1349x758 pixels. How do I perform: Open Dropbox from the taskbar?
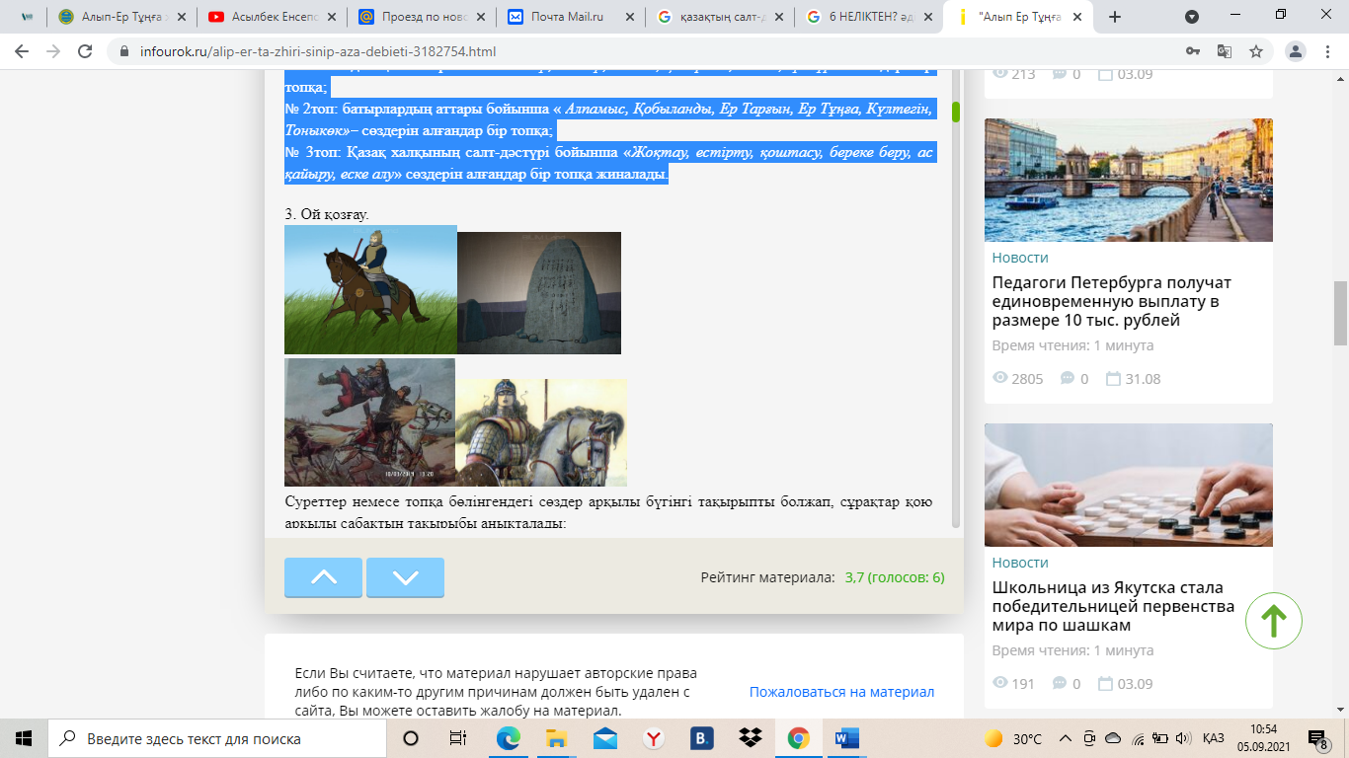click(x=751, y=738)
